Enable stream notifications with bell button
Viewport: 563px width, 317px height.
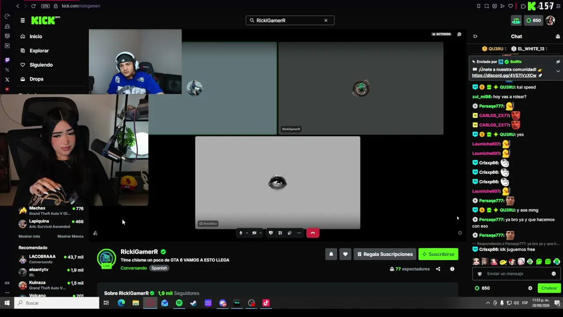click(331, 254)
